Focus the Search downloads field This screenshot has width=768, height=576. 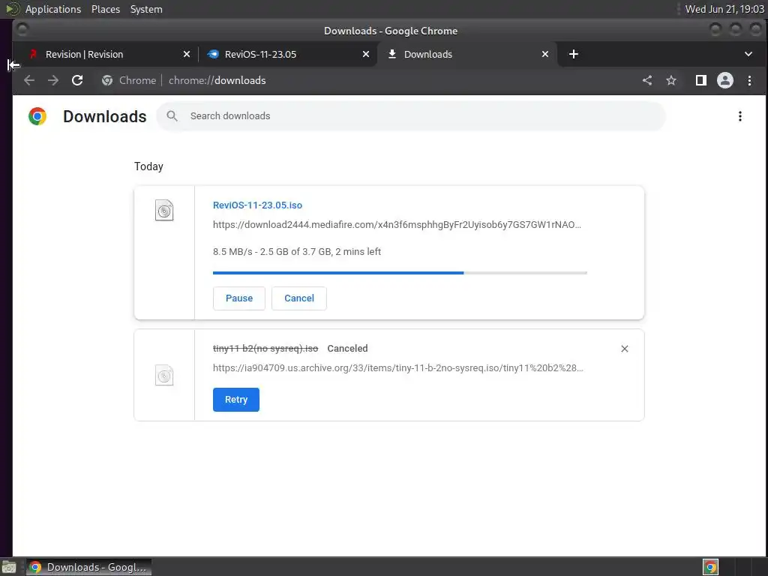point(412,116)
